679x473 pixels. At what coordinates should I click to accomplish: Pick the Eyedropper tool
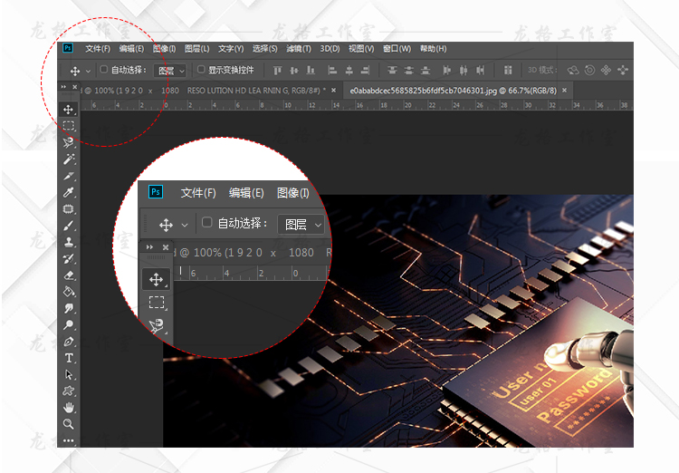click(68, 192)
